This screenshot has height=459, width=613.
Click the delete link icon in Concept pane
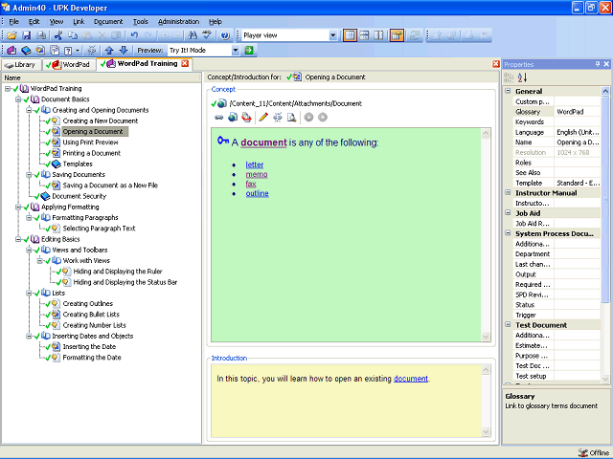[x=278, y=117]
